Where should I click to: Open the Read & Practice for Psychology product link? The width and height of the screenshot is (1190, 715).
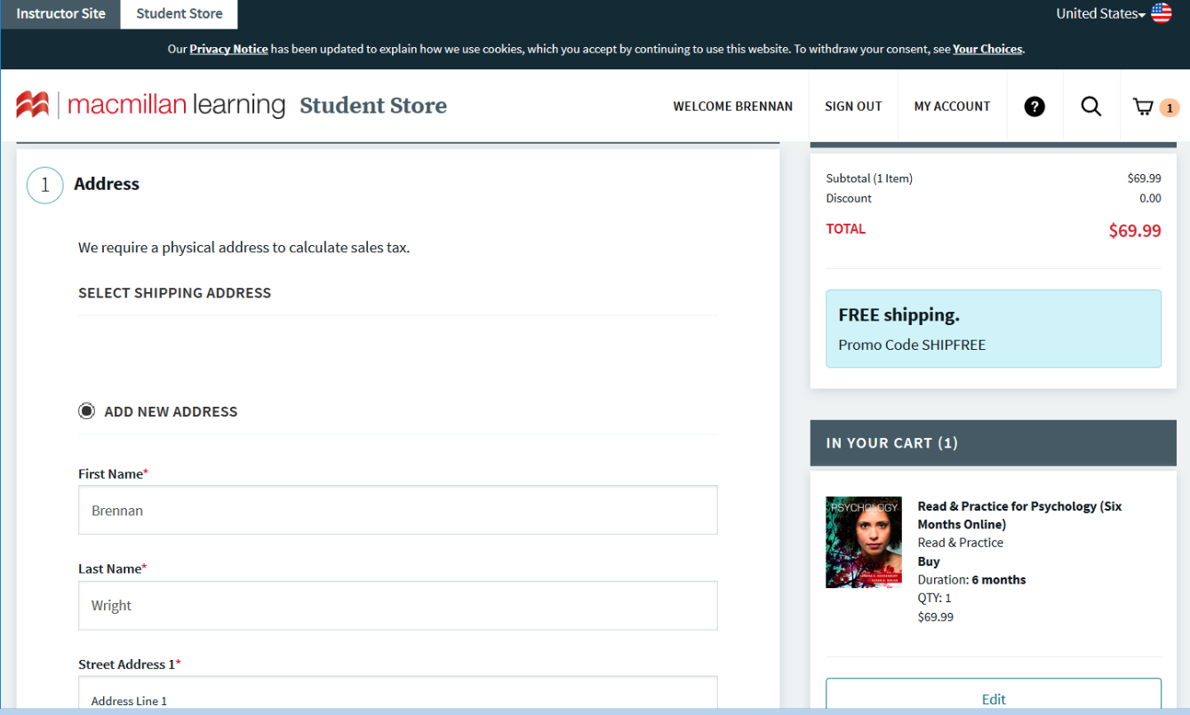pyautogui.click(x=1019, y=515)
